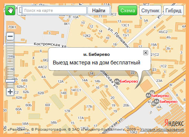Click the building label 1С2
The width and height of the screenshot is (189, 137).
pyautogui.click(x=163, y=66)
